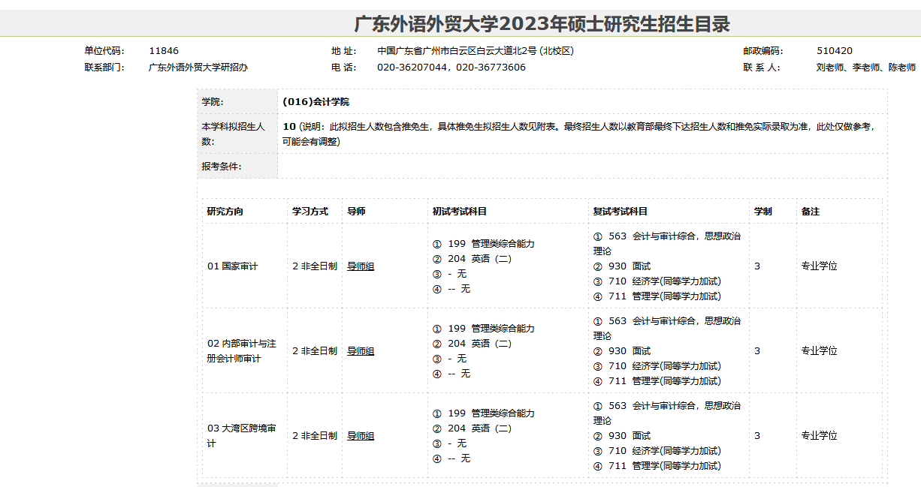The image size is (921, 487).
Task: Click 204 英语（二）in the 大湾区跨境审计 row
Action: tap(473, 428)
